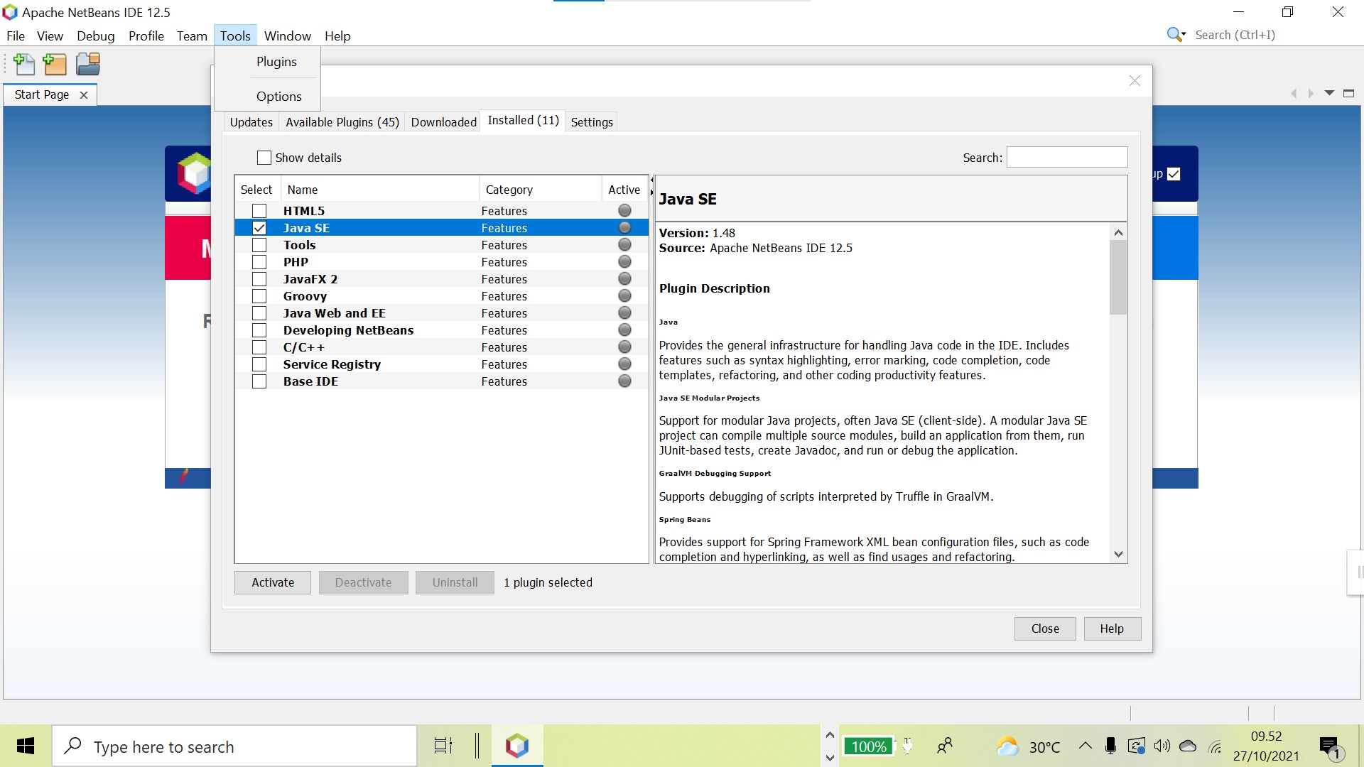Open the Windows Start button
Viewport: 1364px width, 767px height.
(26, 746)
